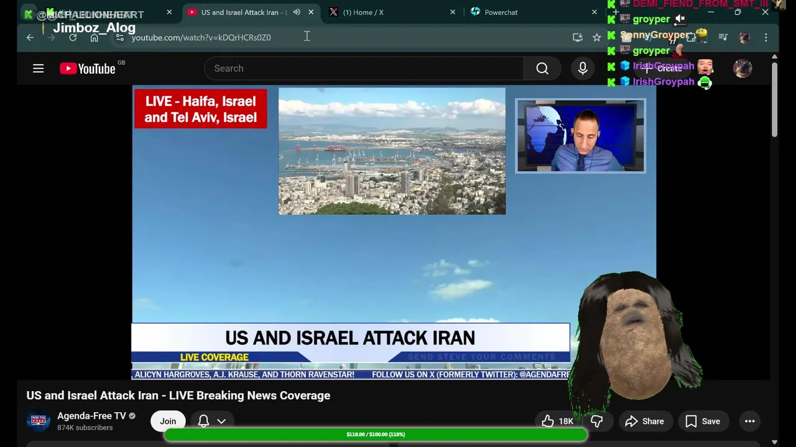Like the video with thumbs up
The image size is (796, 447).
tap(557, 421)
